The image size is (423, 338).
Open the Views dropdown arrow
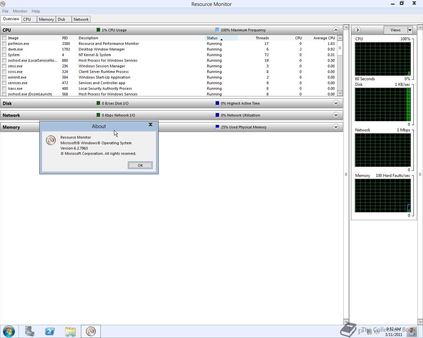[x=410, y=30]
